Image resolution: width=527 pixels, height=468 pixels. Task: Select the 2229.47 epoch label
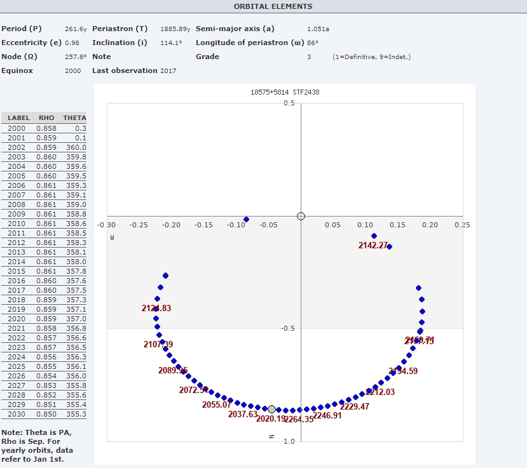[x=355, y=406]
